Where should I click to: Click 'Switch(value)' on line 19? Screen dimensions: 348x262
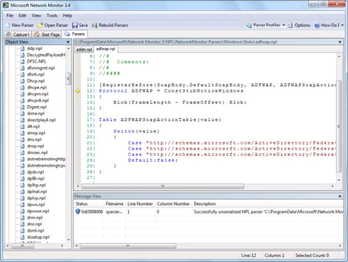point(136,131)
